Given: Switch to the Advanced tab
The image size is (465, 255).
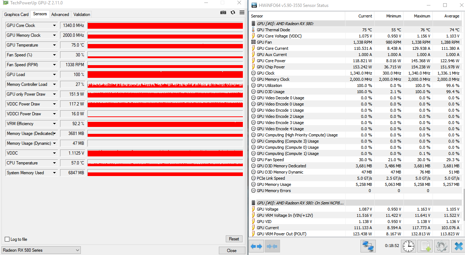Looking at the screenshot, I should coord(60,15).
